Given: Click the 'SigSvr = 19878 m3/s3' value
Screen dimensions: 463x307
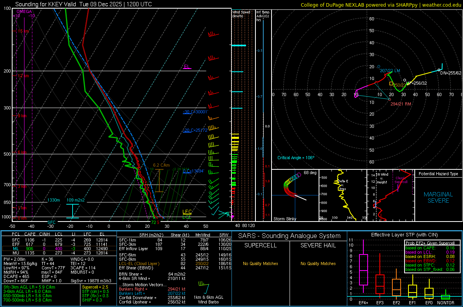Looking at the screenshot, I should tap(91, 281).
